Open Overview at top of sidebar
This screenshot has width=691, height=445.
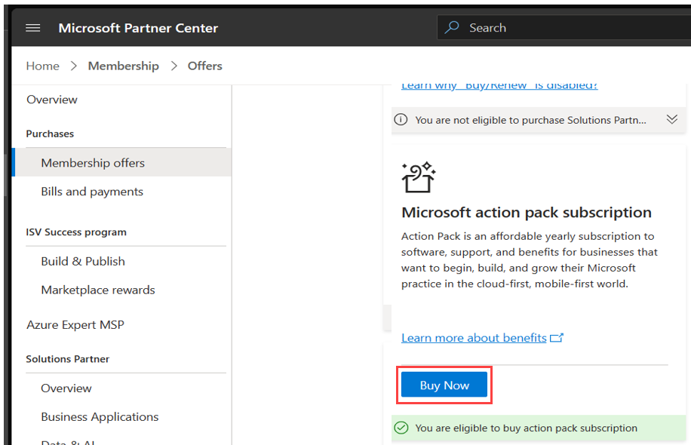[x=52, y=100]
